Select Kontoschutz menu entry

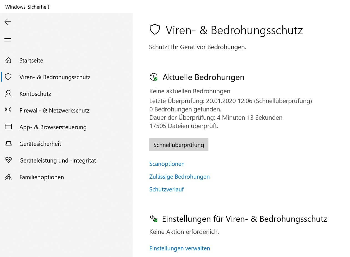(35, 94)
